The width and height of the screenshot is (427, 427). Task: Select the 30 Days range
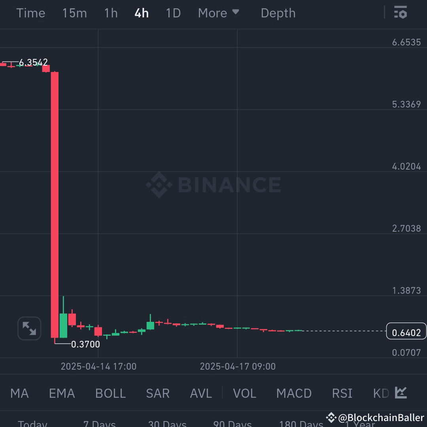[167, 423]
